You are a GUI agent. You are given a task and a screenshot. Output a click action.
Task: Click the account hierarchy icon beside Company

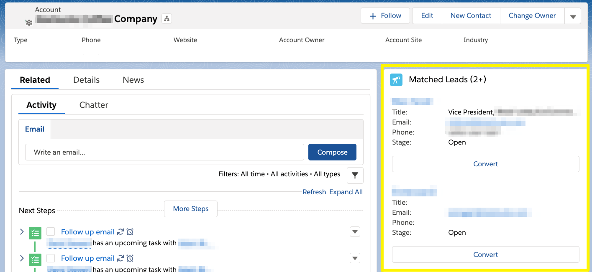coord(167,19)
